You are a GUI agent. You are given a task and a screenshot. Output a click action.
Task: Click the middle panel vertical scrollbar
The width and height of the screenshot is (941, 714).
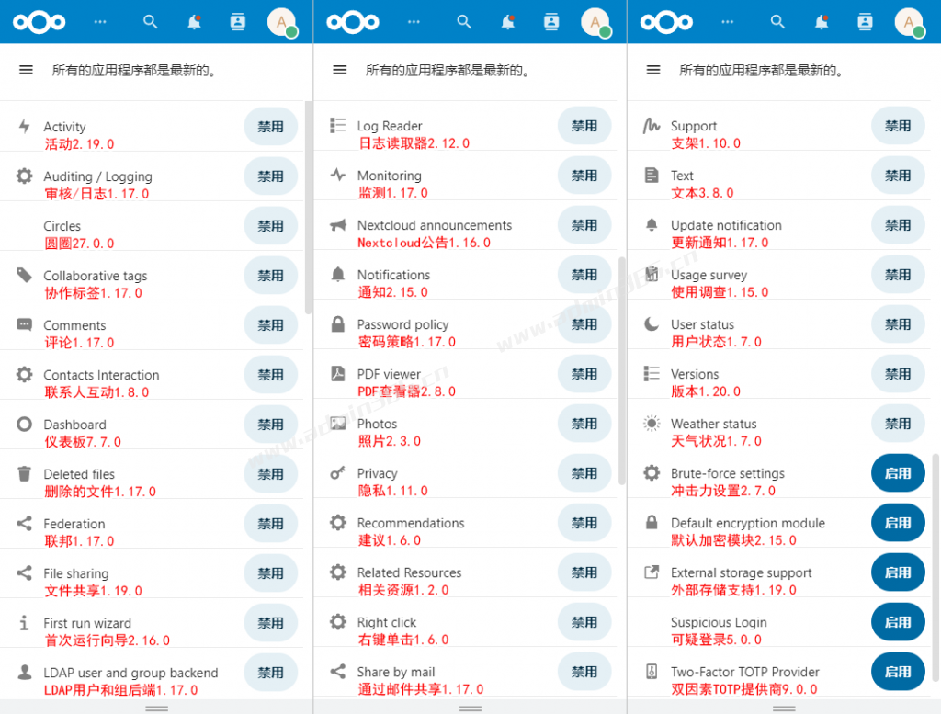pyautogui.click(x=622, y=371)
